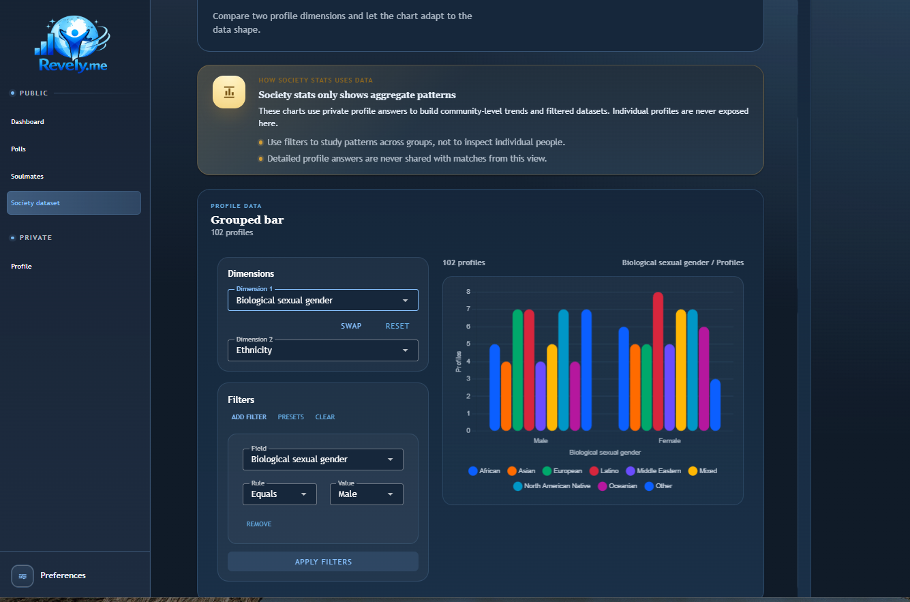Click the PRIVATE section label

coord(35,238)
